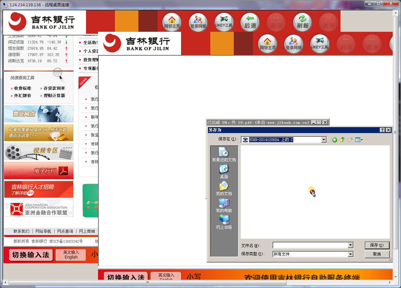Expand the 保存在 location dropdown
Image resolution: width=401 pixels, height=288 pixels.
[x=324, y=140]
